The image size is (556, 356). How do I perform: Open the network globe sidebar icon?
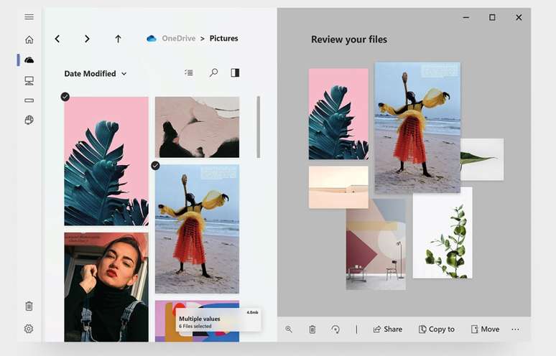coord(29,120)
